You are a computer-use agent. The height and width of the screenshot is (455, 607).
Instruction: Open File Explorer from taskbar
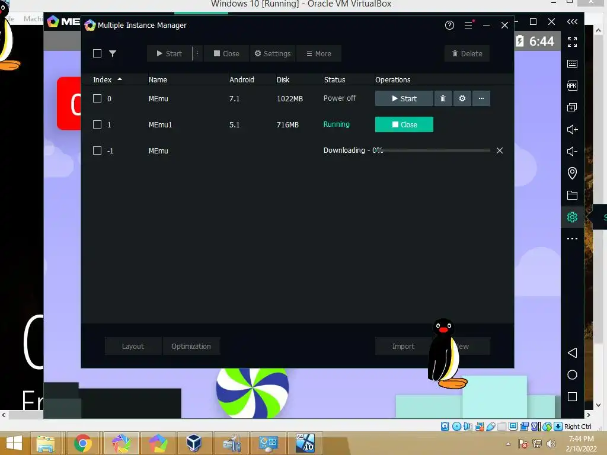click(x=46, y=443)
